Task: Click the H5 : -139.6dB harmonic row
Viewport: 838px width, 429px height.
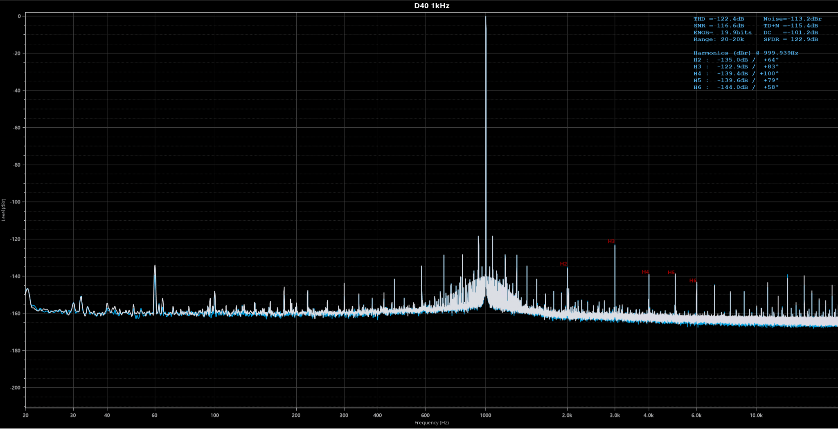Action: [736, 81]
